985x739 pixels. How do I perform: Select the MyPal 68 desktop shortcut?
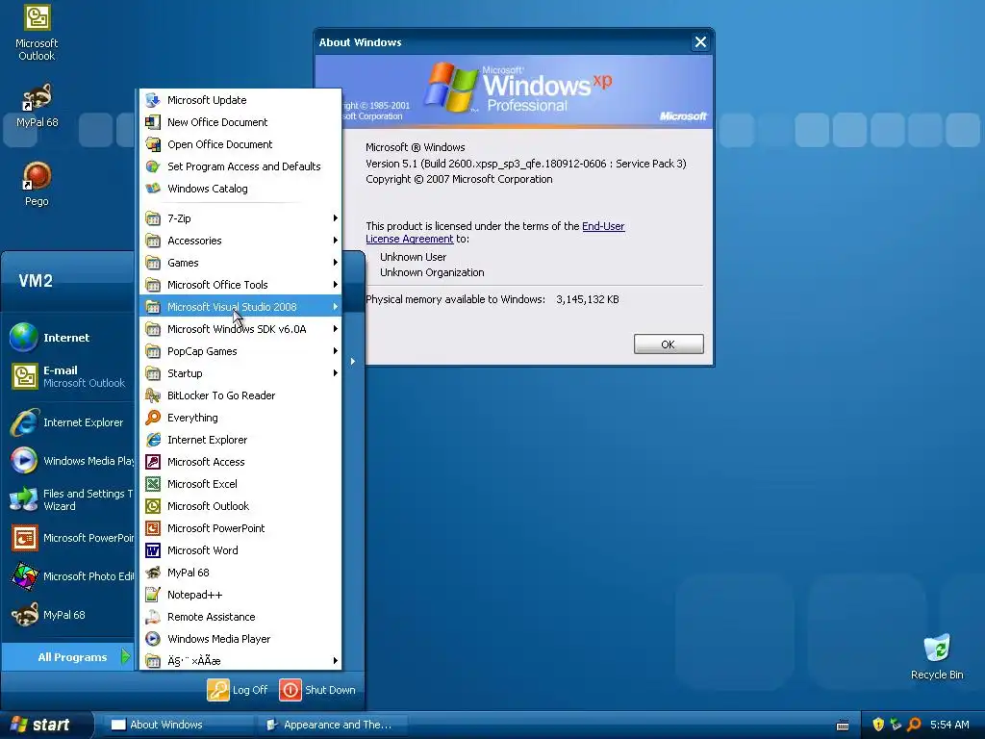pyautogui.click(x=37, y=105)
